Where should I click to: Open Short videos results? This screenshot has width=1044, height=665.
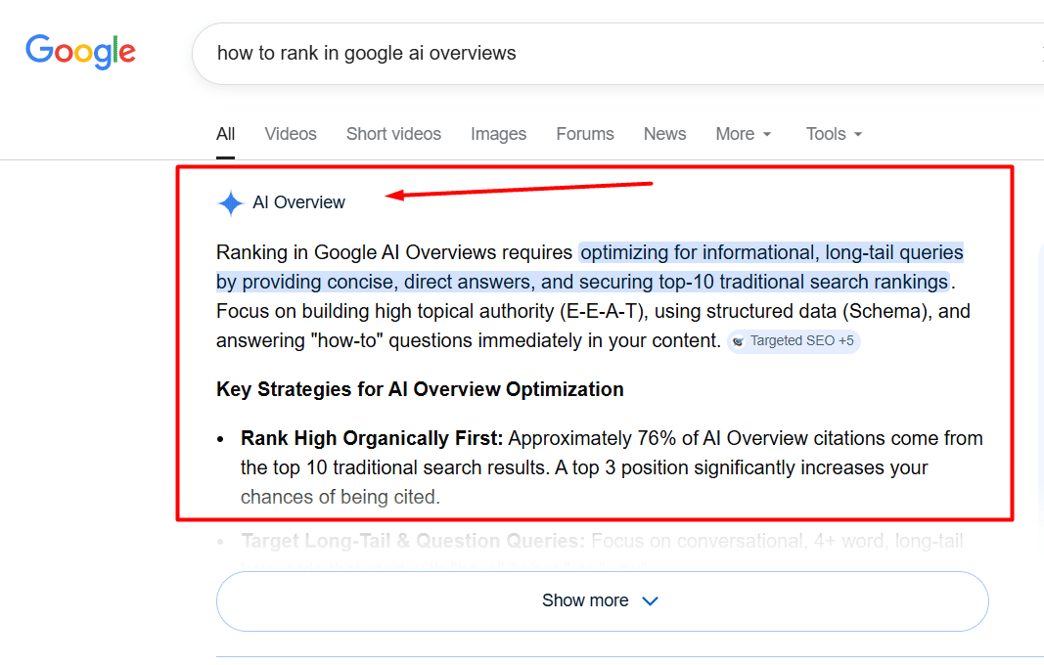pos(393,133)
